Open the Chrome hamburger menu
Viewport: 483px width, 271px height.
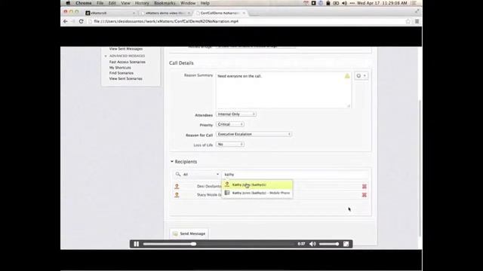[417, 22]
